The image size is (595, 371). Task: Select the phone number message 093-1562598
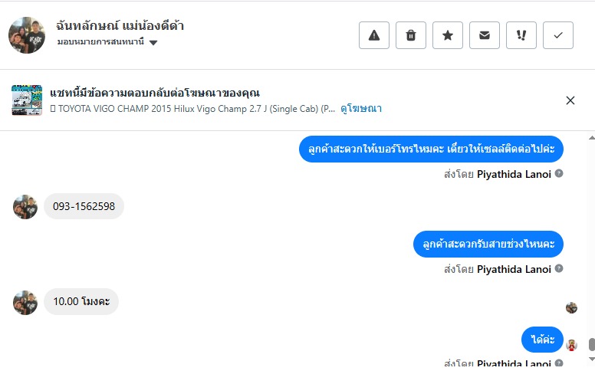[x=84, y=206]
